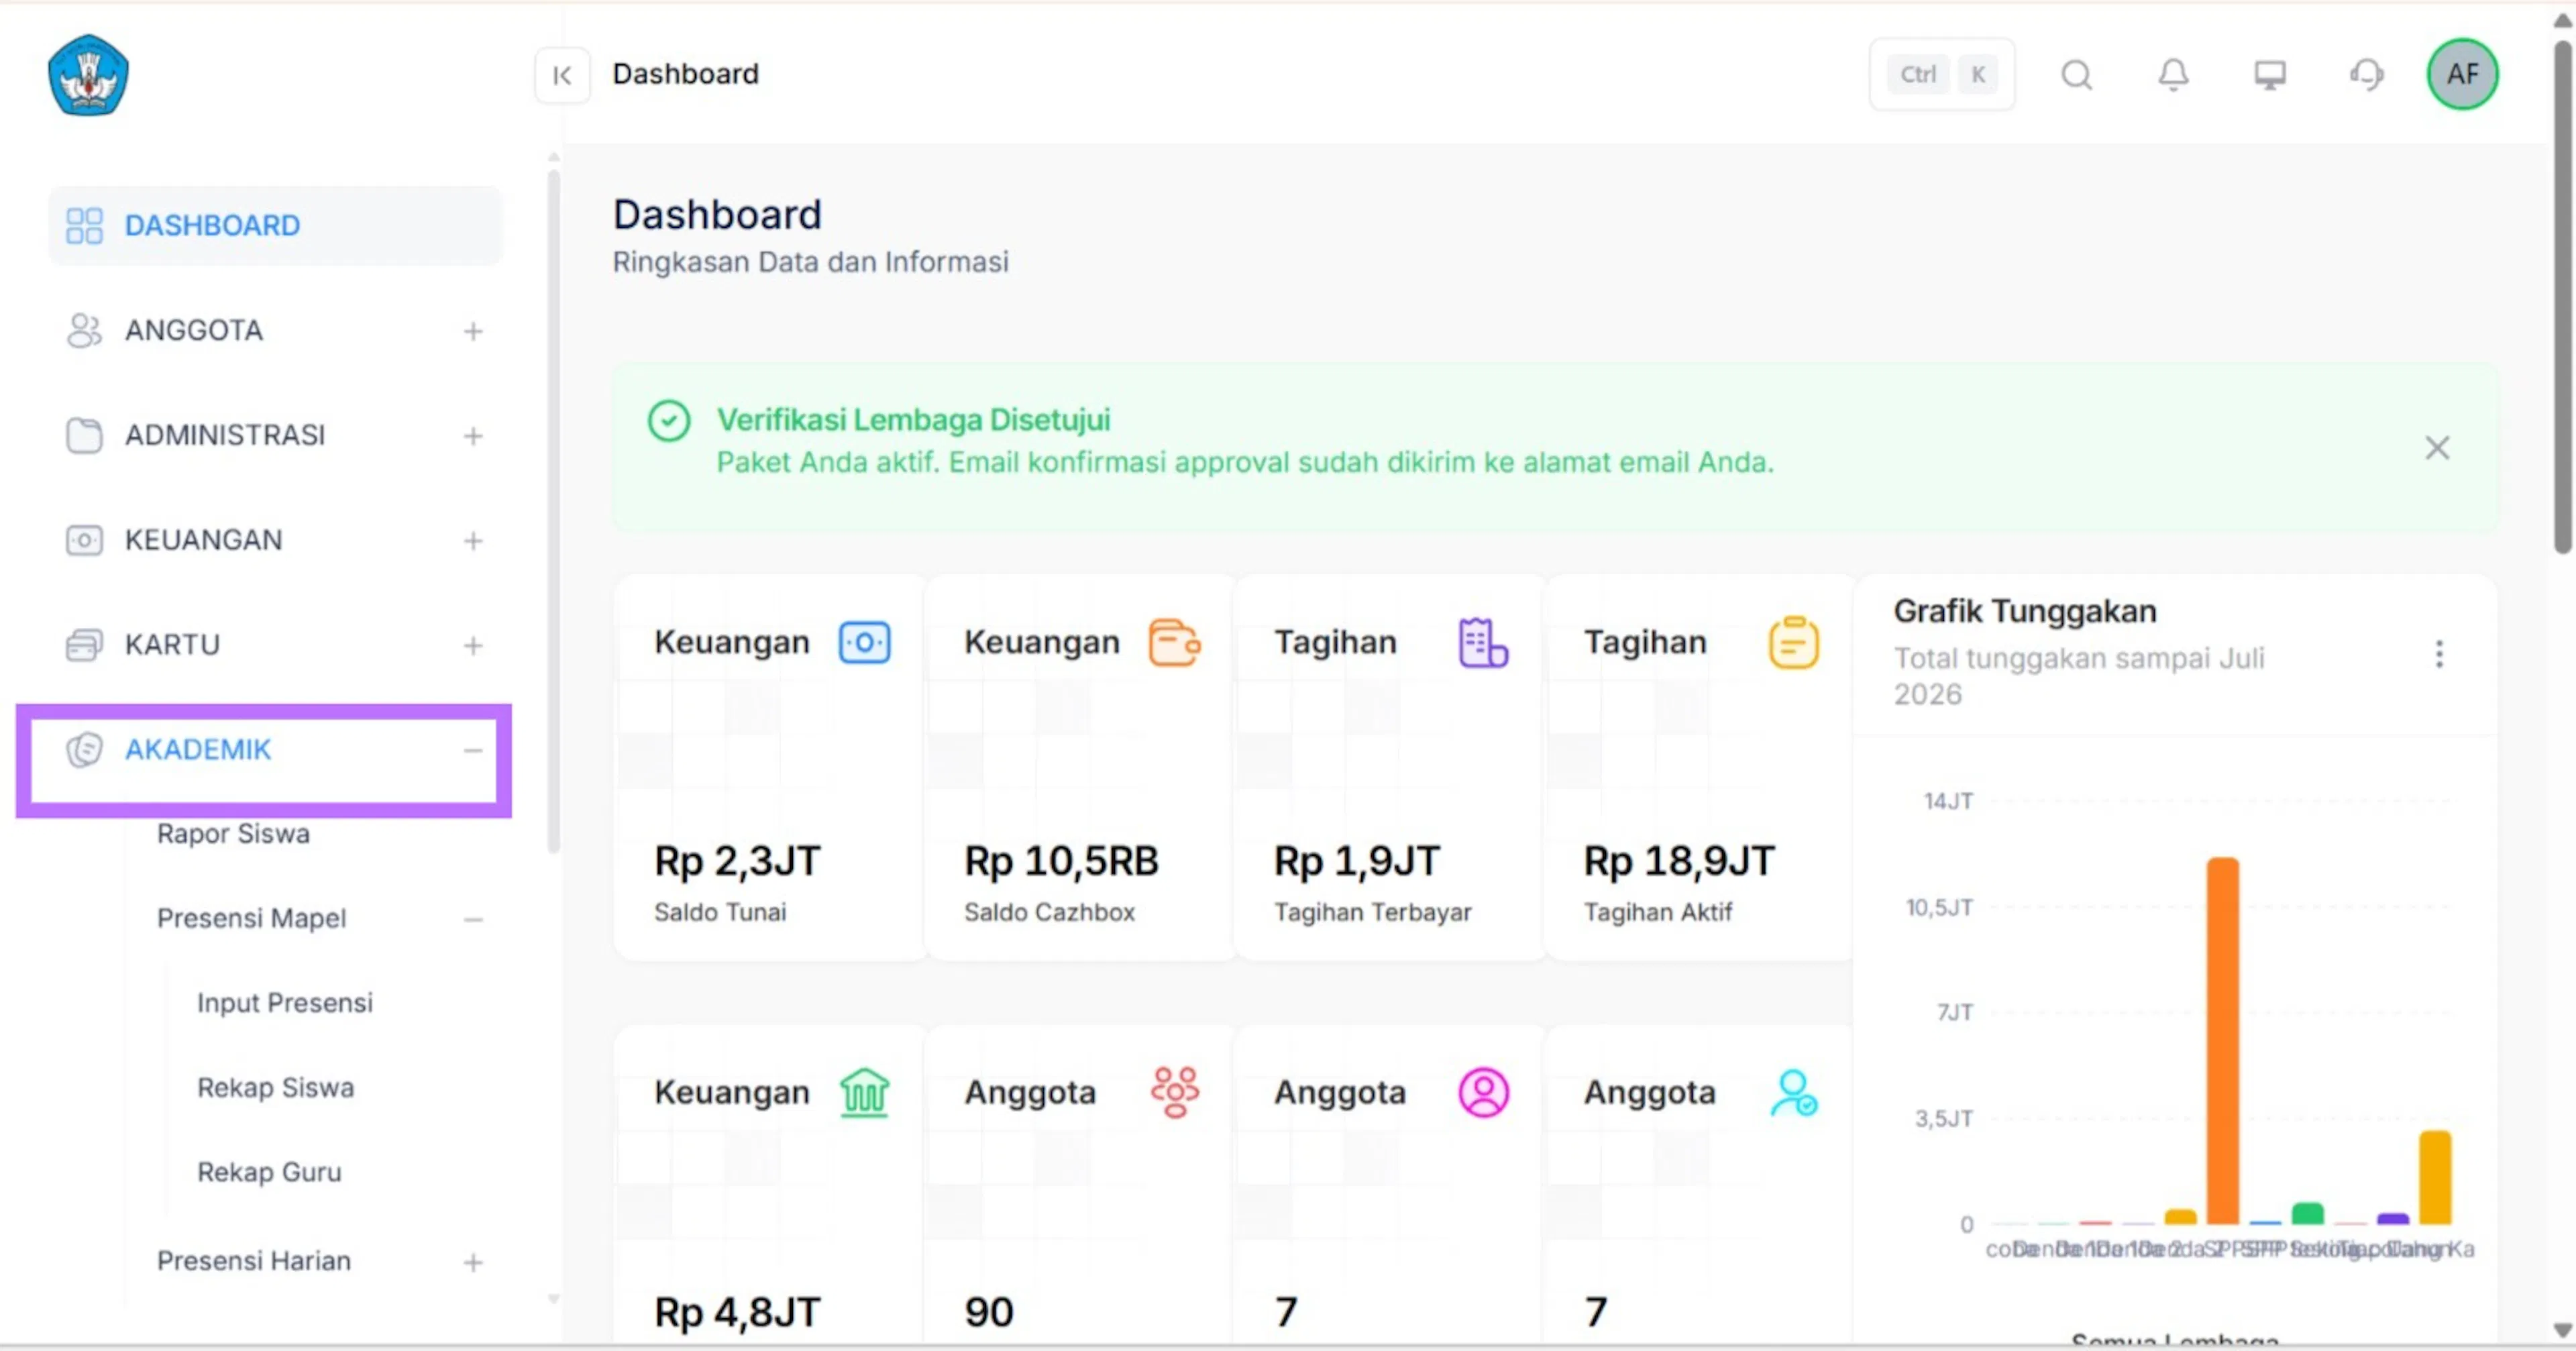
Task: Open Rapor Siswa menu item
Action: click(x=233, y=834)
